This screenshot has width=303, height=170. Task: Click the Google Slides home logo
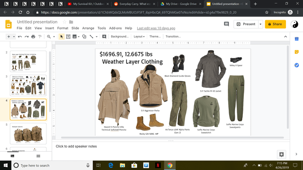click(x=9, y=24)
